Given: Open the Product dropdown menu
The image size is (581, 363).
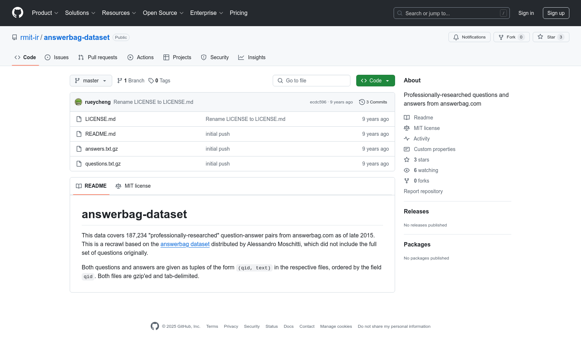Looking at the screenshot, I should coord(45,13).
